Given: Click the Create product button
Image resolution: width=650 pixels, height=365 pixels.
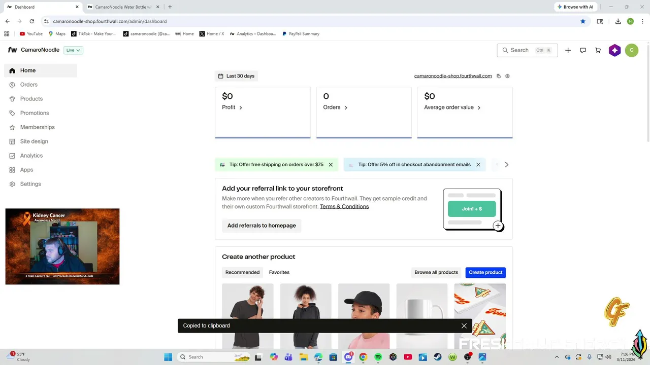Looking at the screenshot, I should click(485, 272).
